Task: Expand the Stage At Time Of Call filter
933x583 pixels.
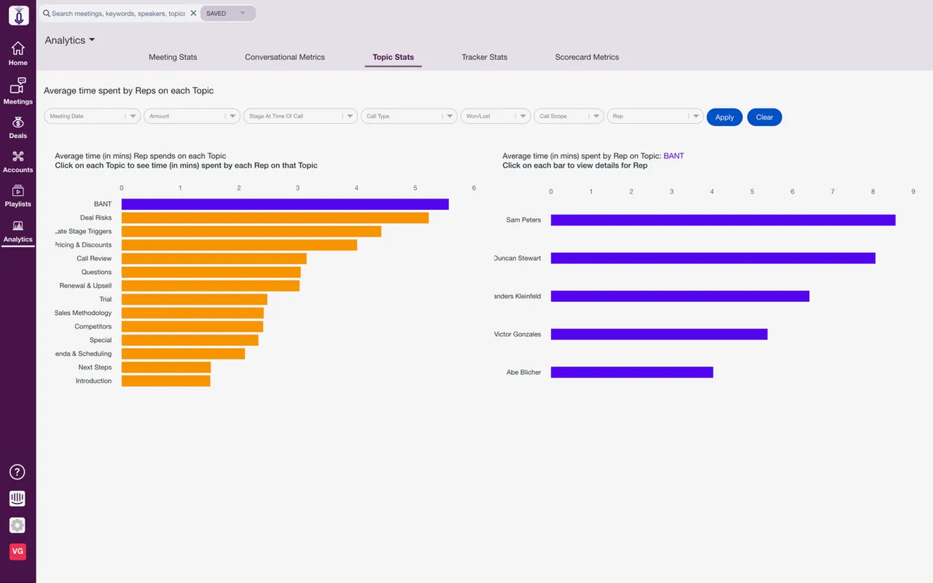Action: 301,116
